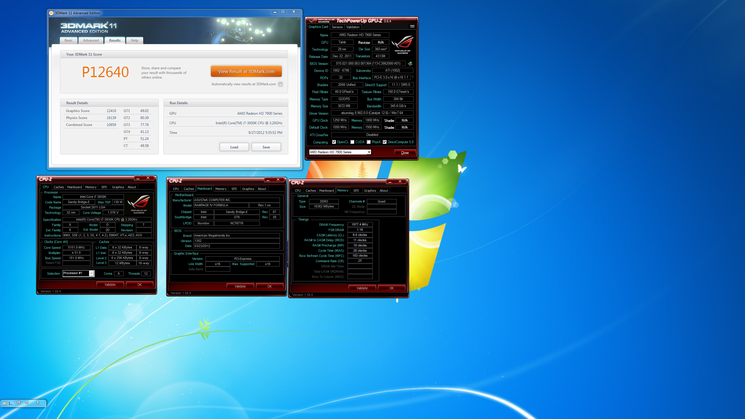Switch to Advanced tab in 3DMark 11
The image size is (745, 419).
coord(91,40)
